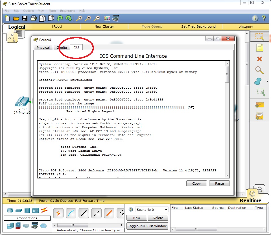Click New Cluster in the yellow bar

click(x=104, y=26)
